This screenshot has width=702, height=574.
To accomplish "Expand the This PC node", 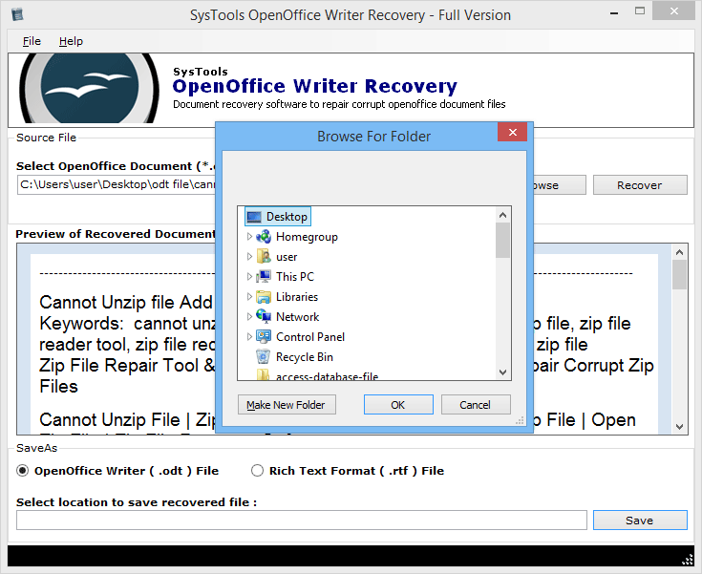I will click(249, 277).
